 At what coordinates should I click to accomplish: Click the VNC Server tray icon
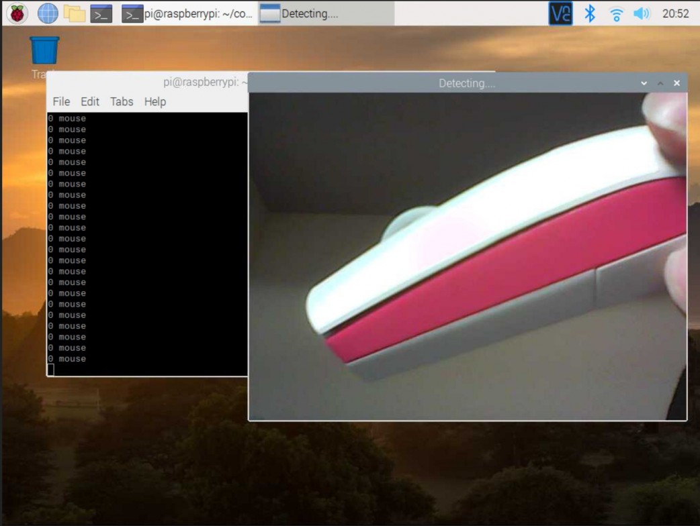[x=560, y=13]
